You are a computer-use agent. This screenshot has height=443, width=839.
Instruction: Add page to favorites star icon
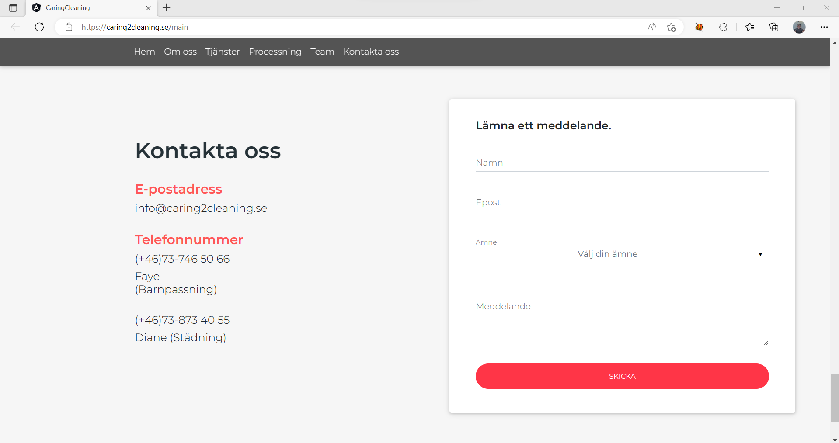671,27
